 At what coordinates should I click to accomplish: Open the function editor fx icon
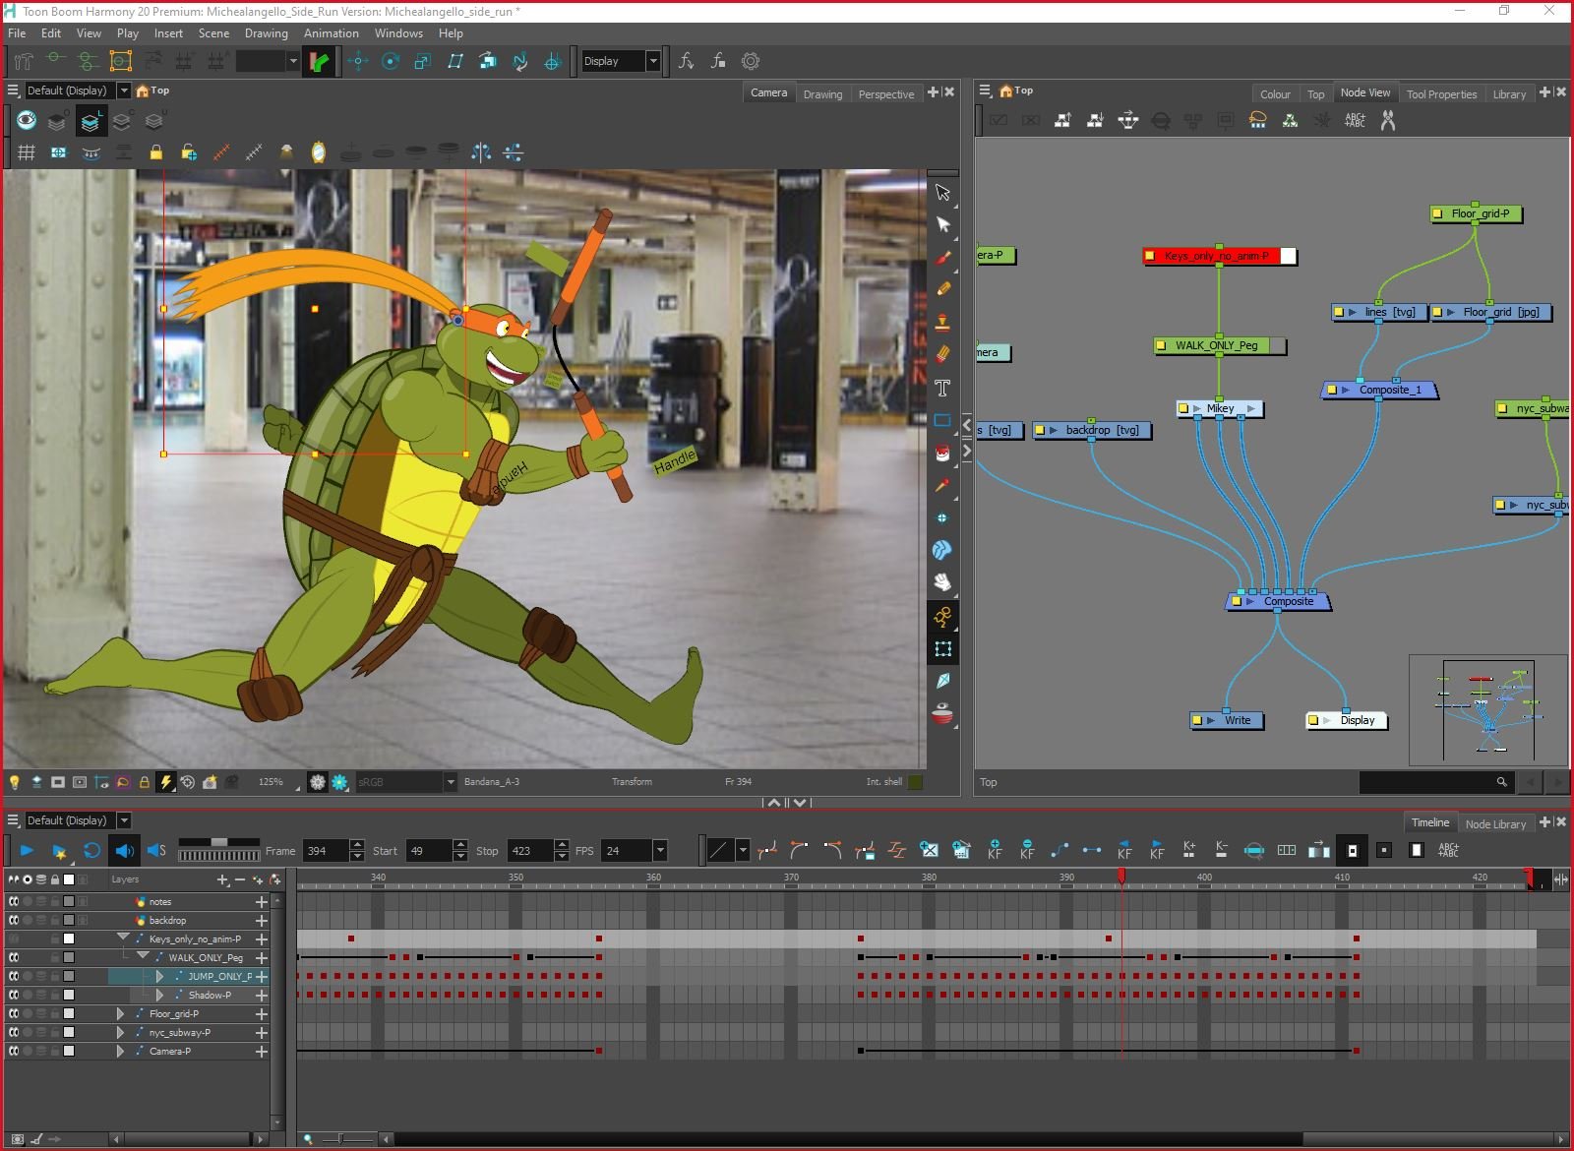pyautogui.click(x=686, y=61)
